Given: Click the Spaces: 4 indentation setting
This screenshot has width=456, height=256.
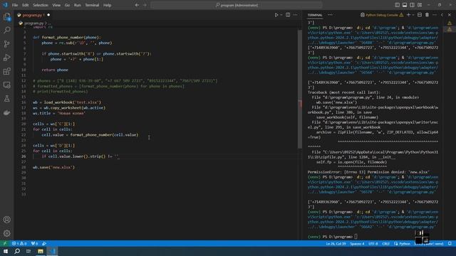Looking at the screenshot, I should click(357, 243).
